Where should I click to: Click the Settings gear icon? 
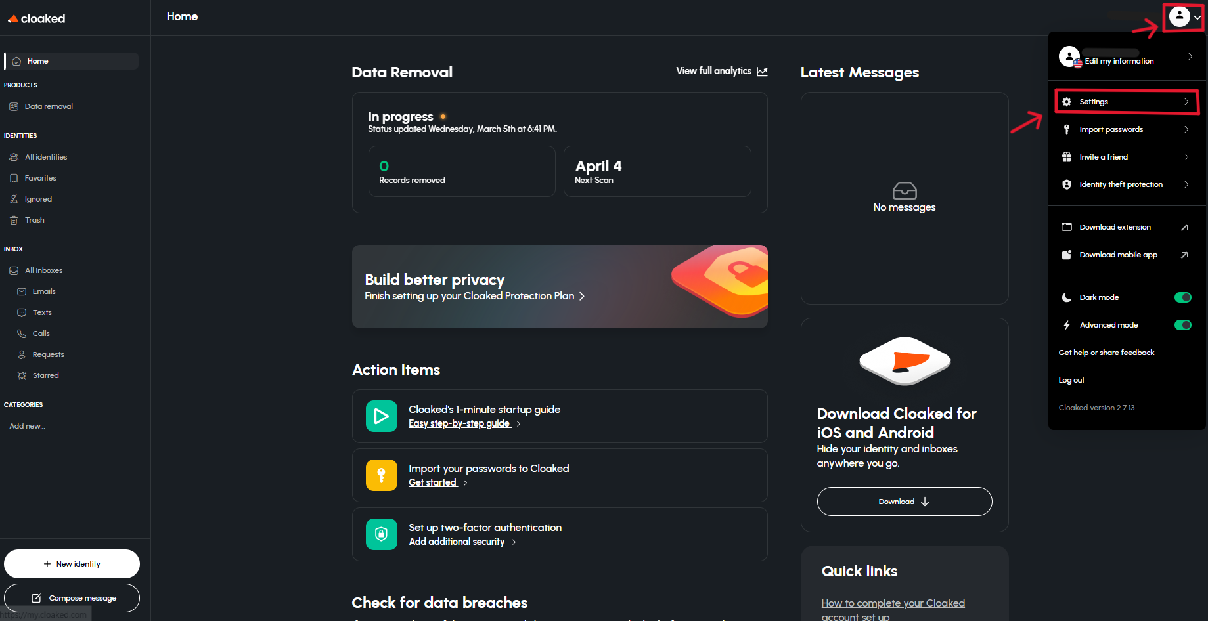tap(1067, 102)
